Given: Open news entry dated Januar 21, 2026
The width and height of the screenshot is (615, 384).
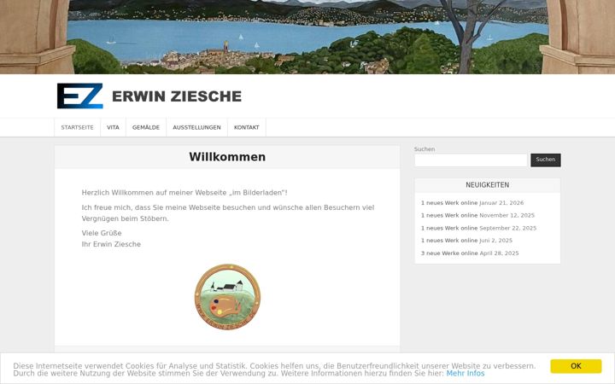Looking at the screenshot, I should coord(449,203).
